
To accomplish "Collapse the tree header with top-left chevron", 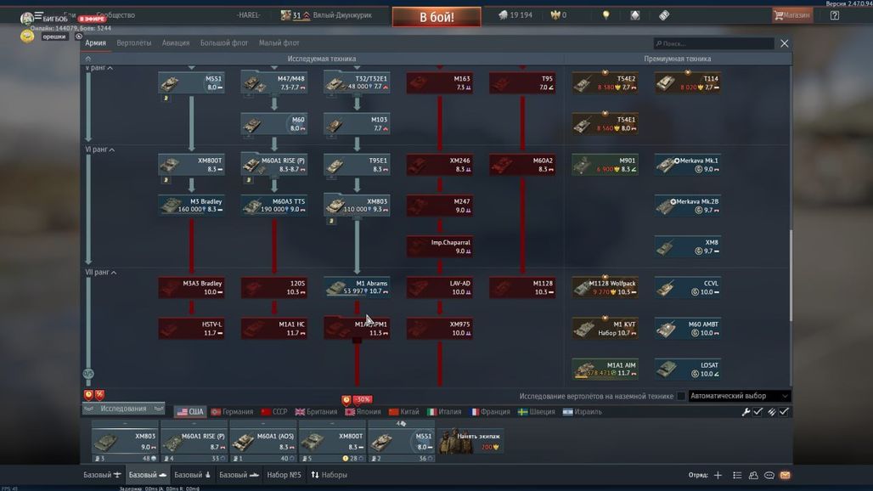I will (x=88, y=59).
